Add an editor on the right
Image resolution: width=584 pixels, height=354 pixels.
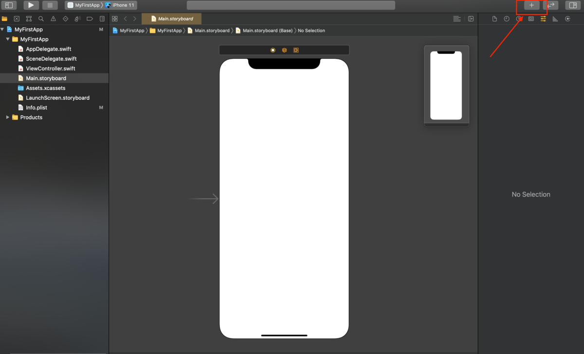click(471, 19)
